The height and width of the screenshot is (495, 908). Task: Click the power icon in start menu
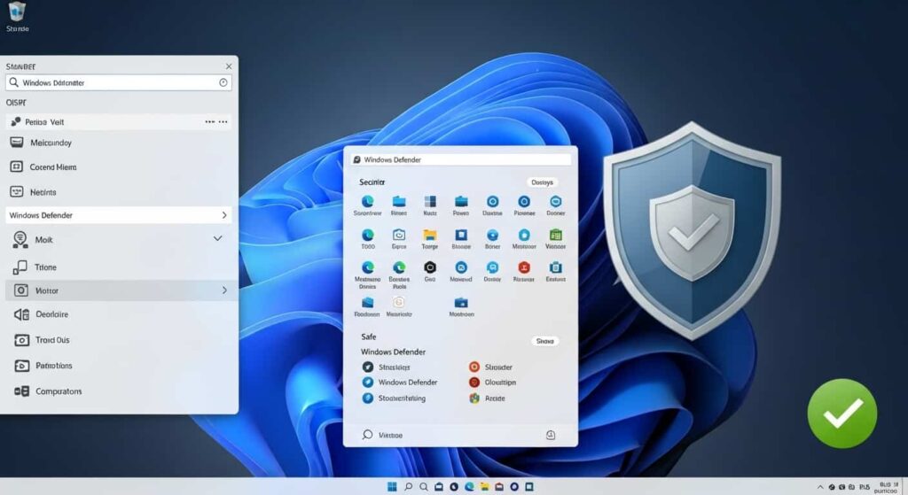point(550,435)
